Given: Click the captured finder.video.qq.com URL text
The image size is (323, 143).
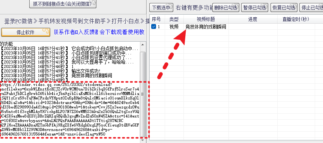Looking at the screenshot, I should coord(70,110).
